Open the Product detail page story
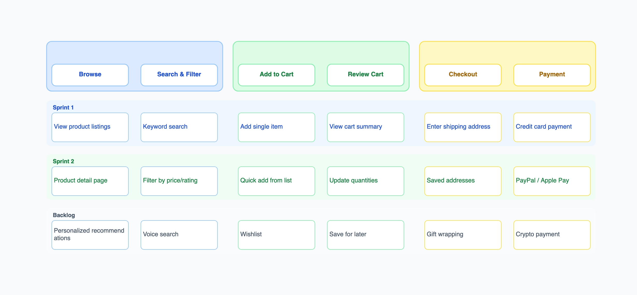This screenshot has height=295, width=637. click(x=90, y=181)
